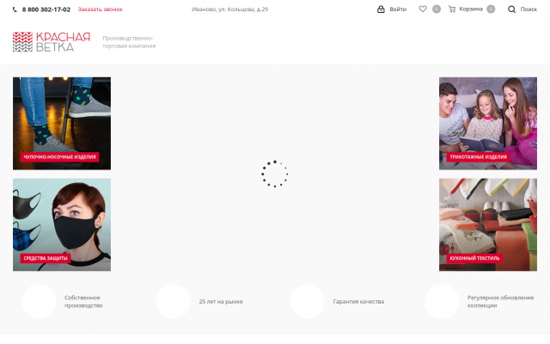The image size is (550, 344).
Task: Click the phone handset icon
Action: 15,9
